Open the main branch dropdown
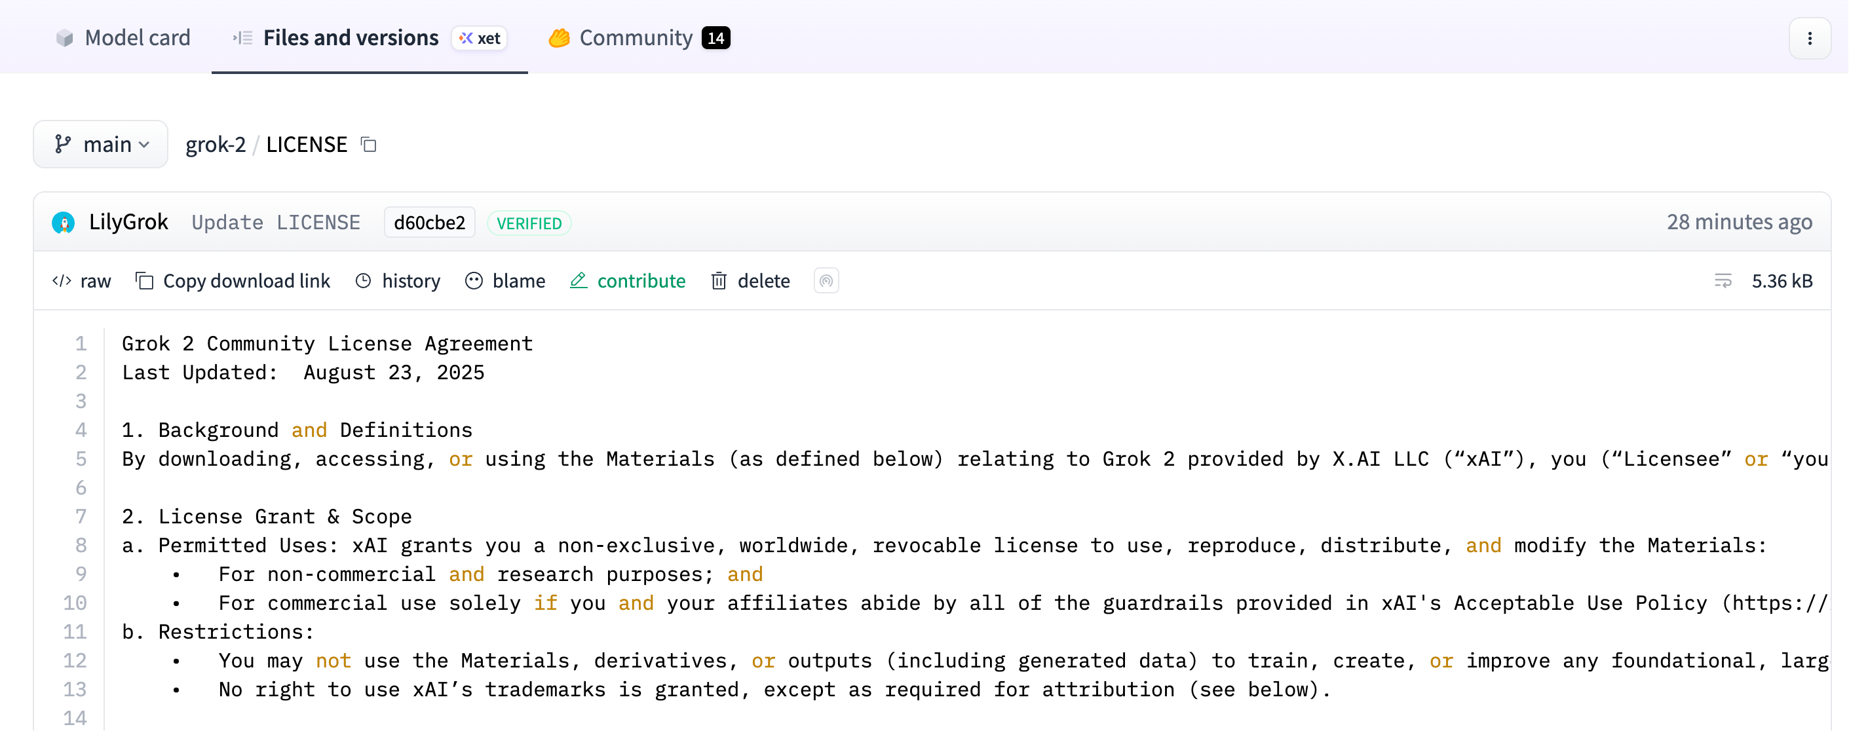This screenshot has width=1849, height=731. pos(100,144)
